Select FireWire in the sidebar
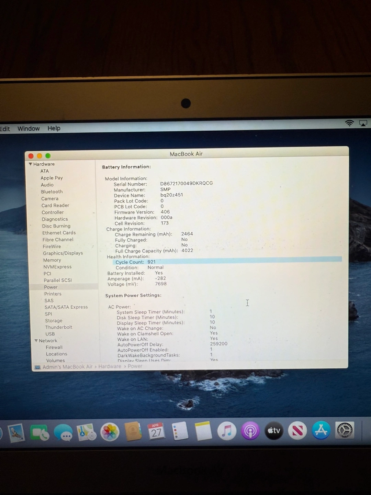Viewport: 371px width, 495px height. coord(52,246)
